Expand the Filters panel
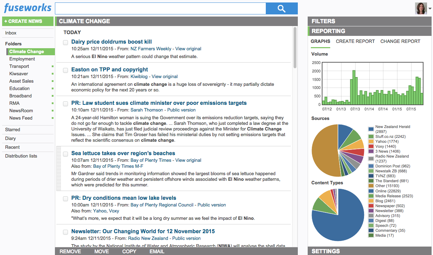 pos(369,21)
